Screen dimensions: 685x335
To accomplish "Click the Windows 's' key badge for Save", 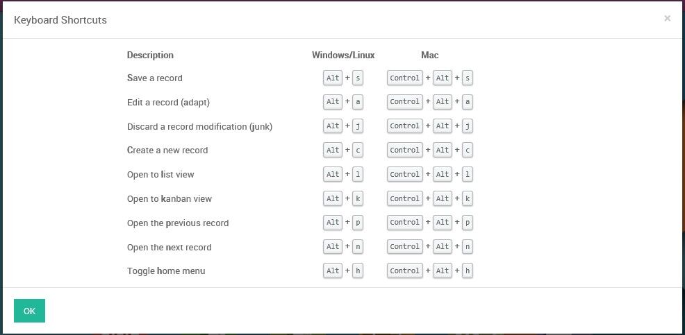I will coord(358,78).
